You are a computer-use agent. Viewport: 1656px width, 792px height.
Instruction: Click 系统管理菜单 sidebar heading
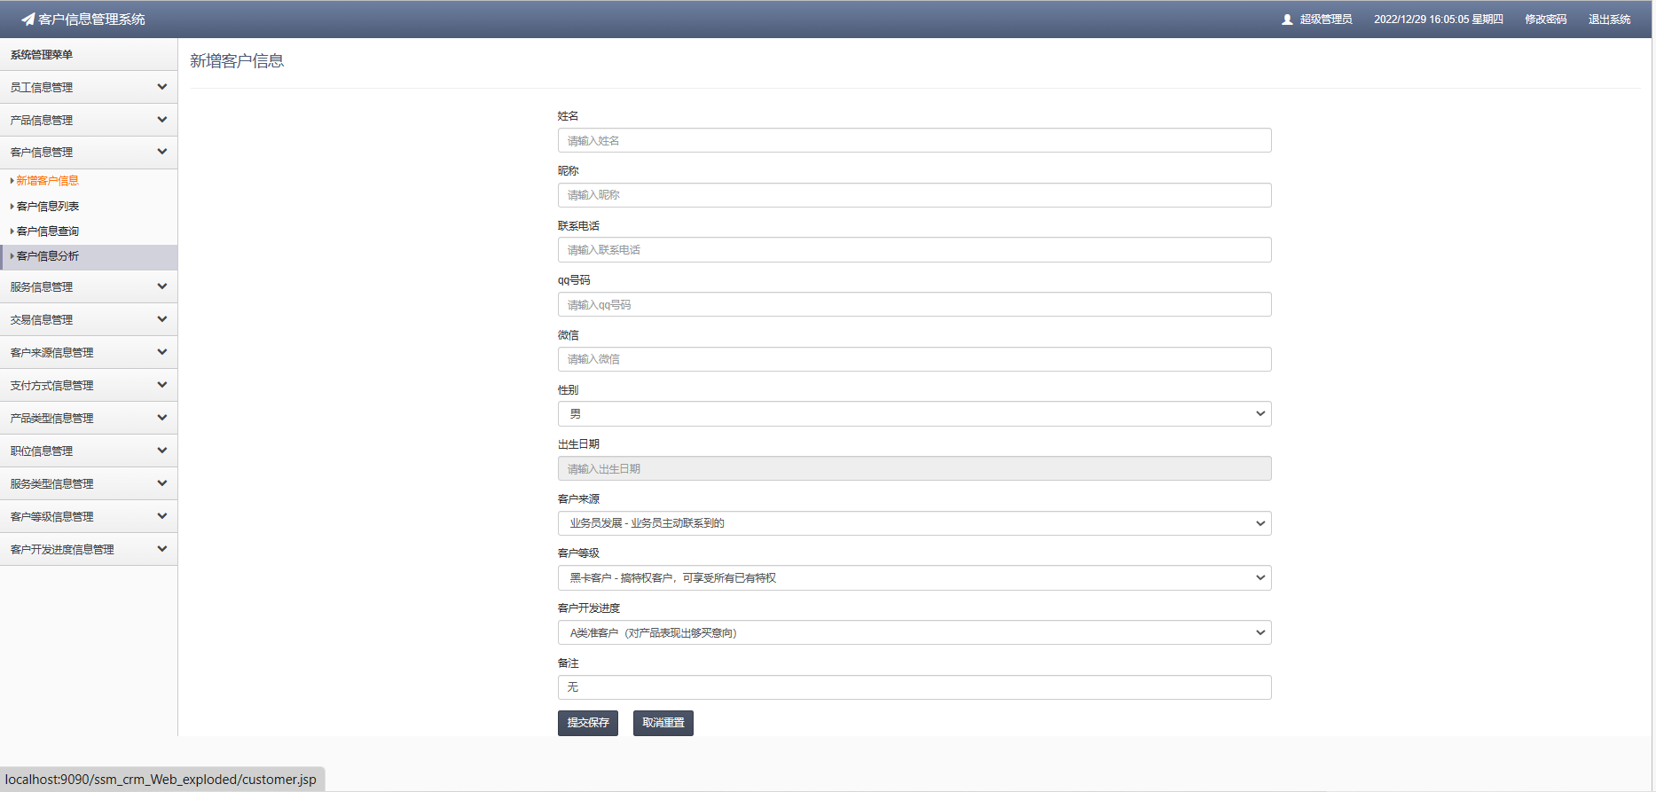42,55
